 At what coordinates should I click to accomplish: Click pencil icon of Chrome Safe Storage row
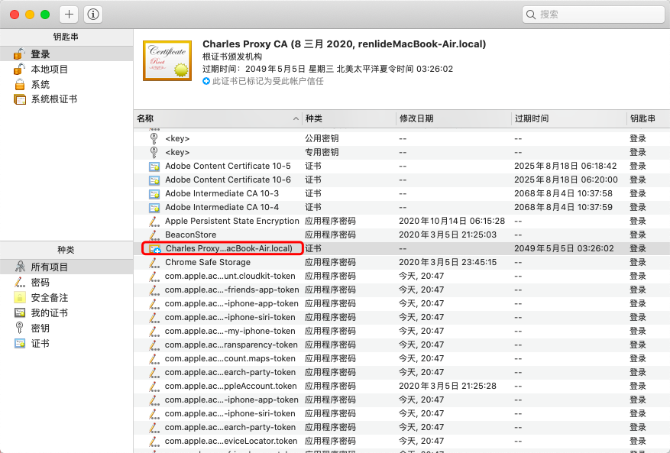154,262
